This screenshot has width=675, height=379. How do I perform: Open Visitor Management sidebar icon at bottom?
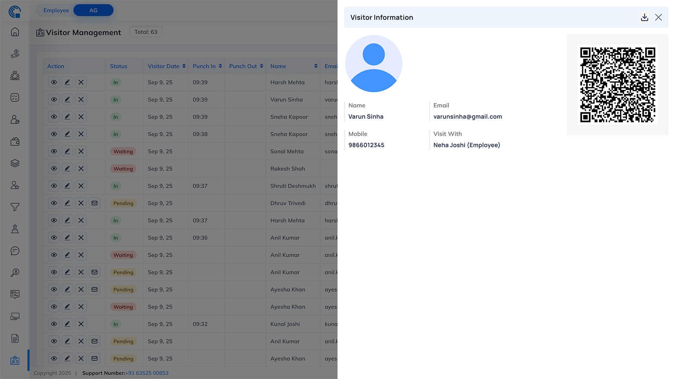point(15,360)
